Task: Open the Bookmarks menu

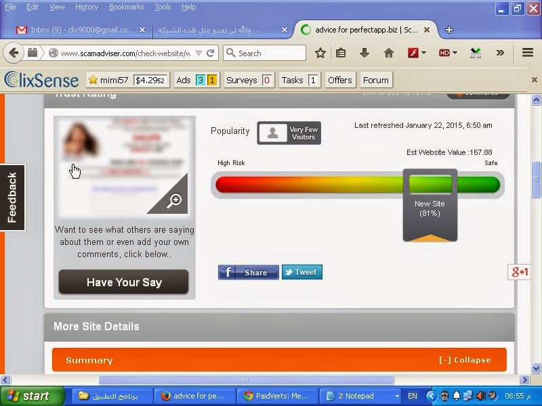Action: click(126, 7)
